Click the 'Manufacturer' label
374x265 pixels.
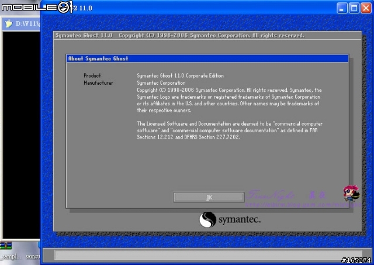tap(98, 83)
